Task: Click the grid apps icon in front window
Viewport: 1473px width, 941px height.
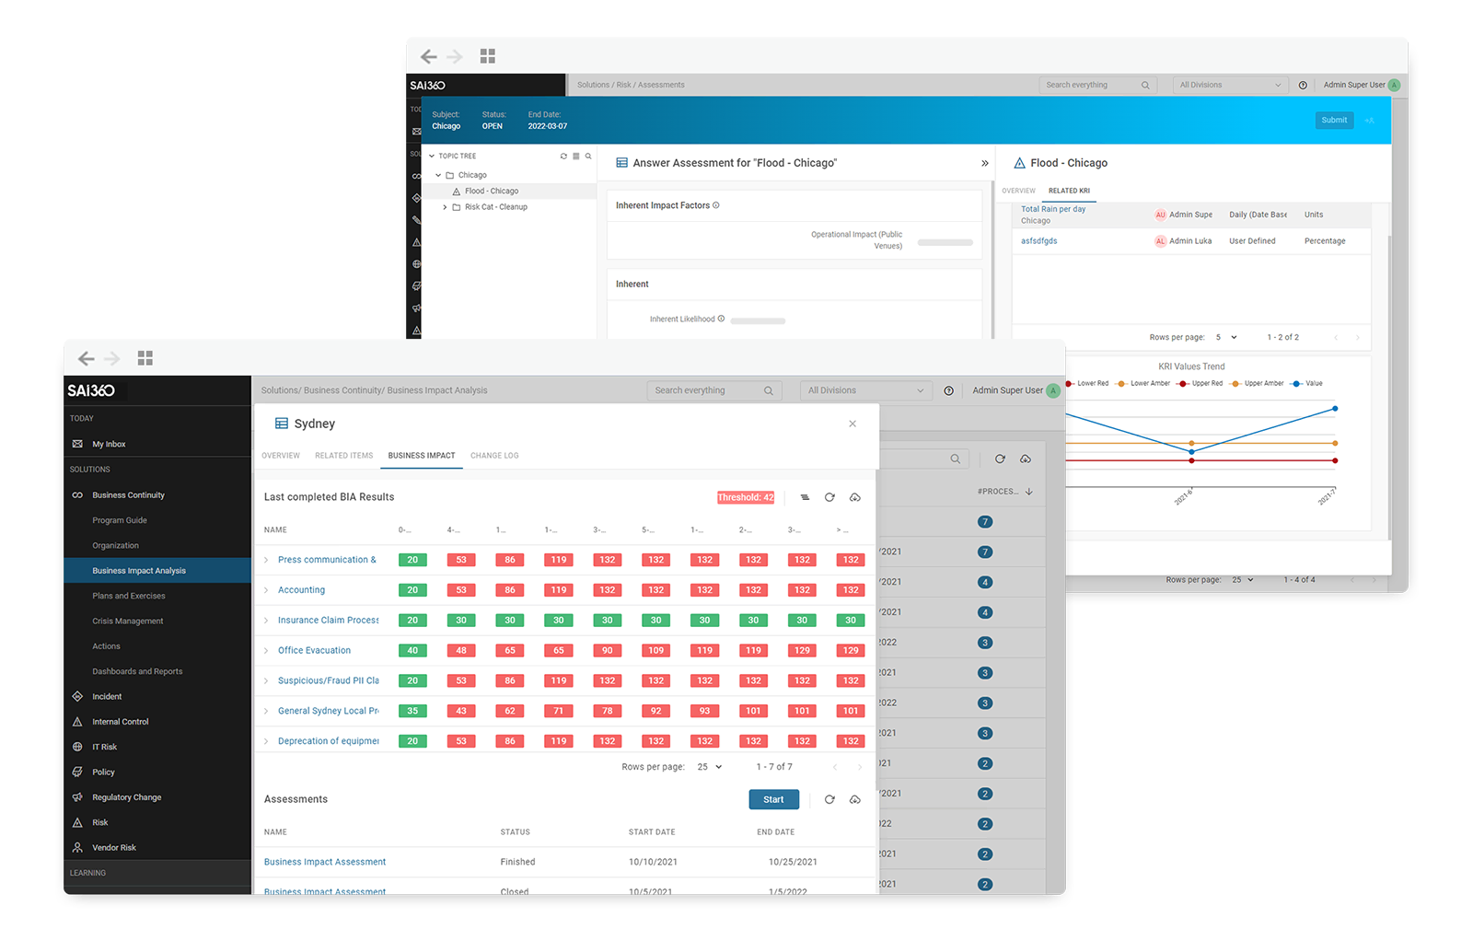Action: [145, 358]
